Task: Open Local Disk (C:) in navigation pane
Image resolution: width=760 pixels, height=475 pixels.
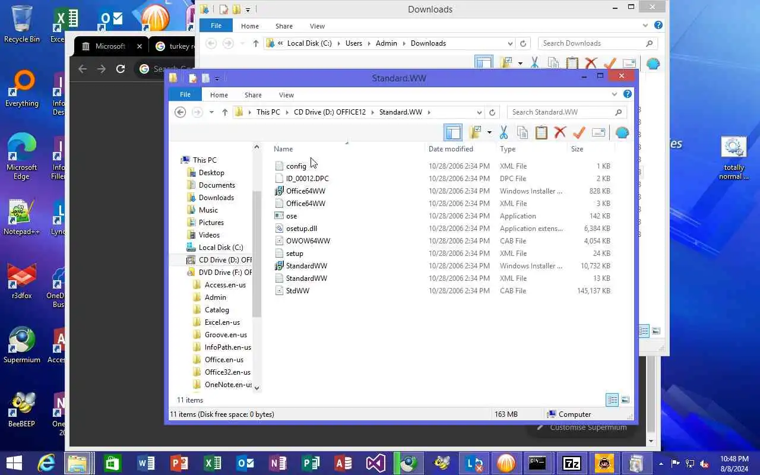Action: click(220, 248)
